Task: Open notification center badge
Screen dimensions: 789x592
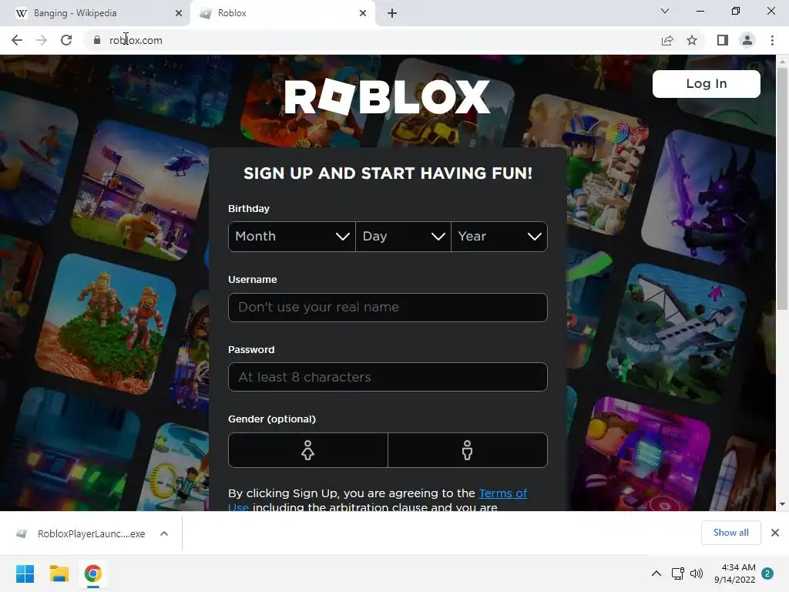Action: point(767,573)
